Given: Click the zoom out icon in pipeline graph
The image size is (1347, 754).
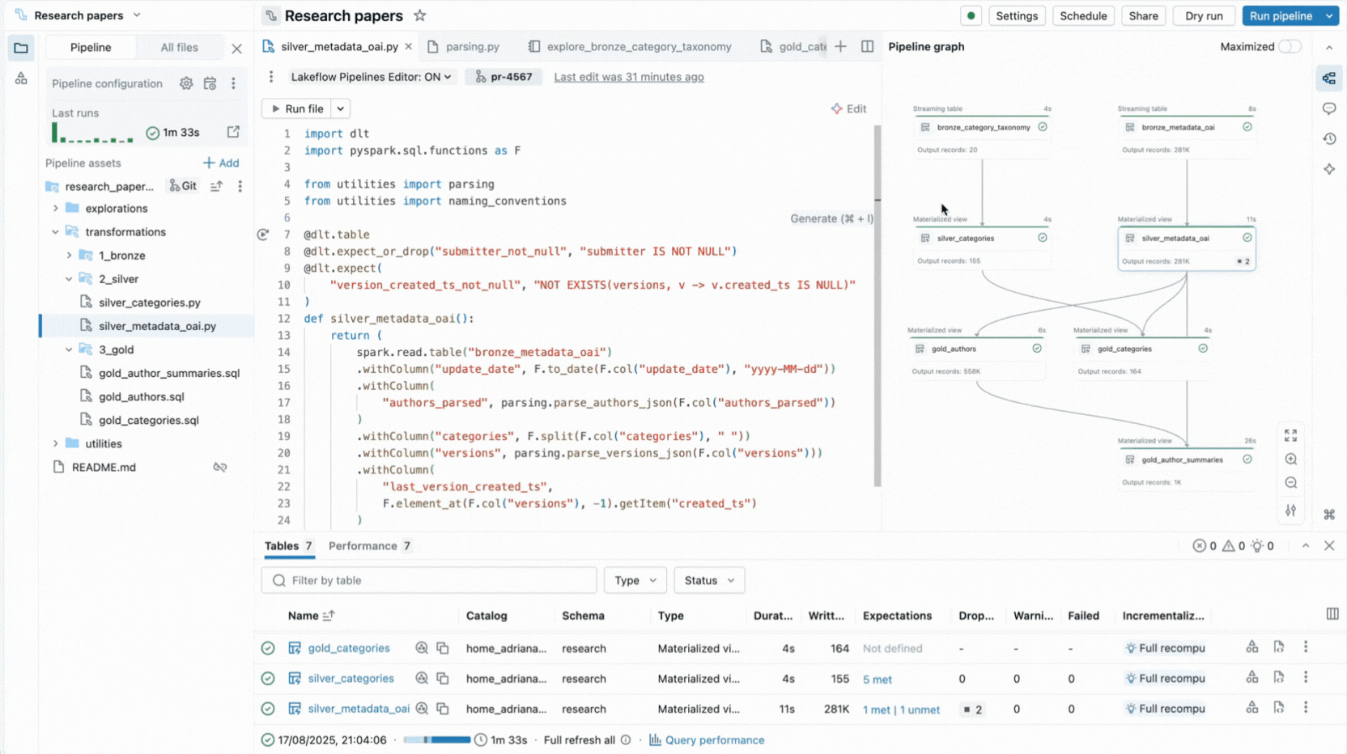Looking at the screenshot, I should point(1290,483).
